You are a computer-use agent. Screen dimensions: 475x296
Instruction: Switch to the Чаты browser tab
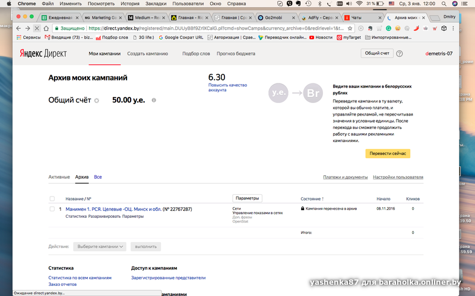(363, 18)
